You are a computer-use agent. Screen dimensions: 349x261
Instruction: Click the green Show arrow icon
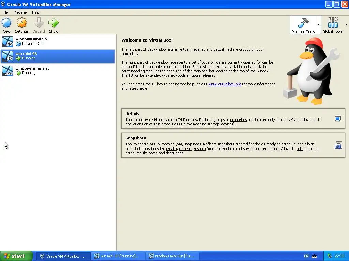coord(54,23)
